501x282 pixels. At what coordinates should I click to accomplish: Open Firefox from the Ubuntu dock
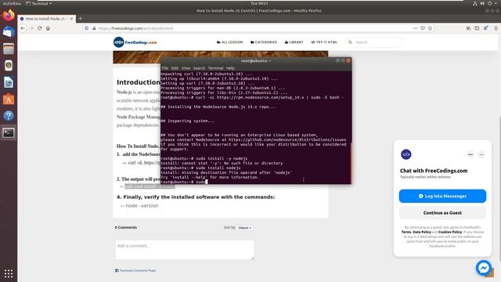9,16
